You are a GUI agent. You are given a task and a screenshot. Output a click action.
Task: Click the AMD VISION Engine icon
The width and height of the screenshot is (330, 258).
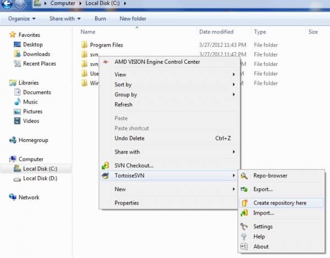106,62
